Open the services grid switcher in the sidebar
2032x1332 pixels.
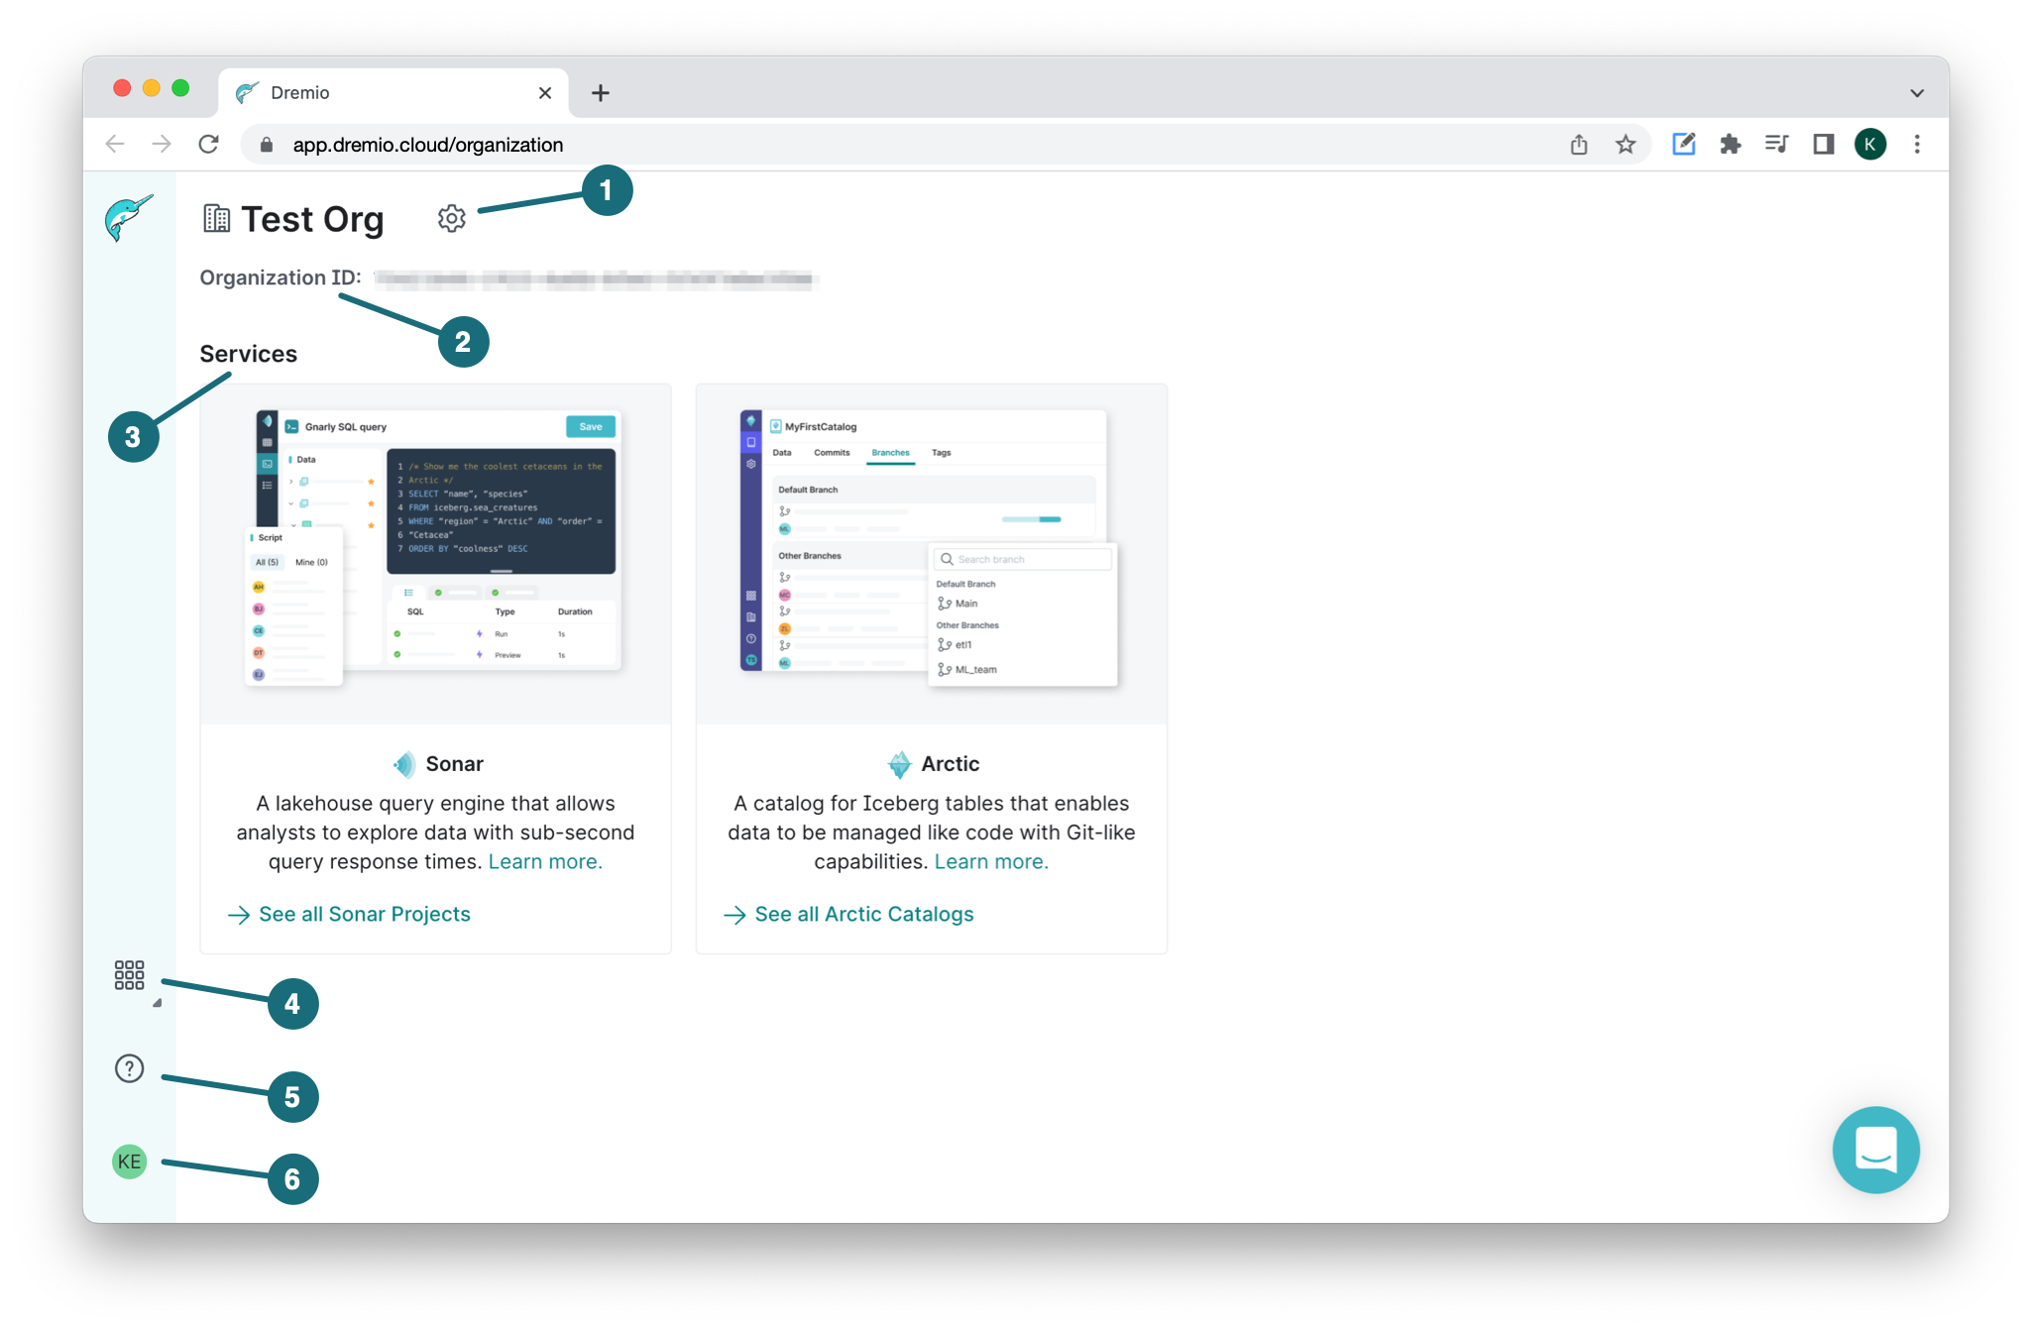pyautogui.click(x=128, y=976)
